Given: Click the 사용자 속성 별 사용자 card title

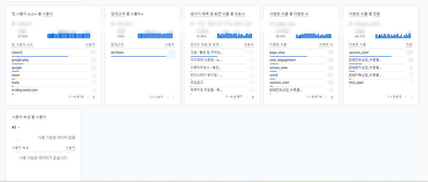Looking at the screenshot, I should (29, 117).
